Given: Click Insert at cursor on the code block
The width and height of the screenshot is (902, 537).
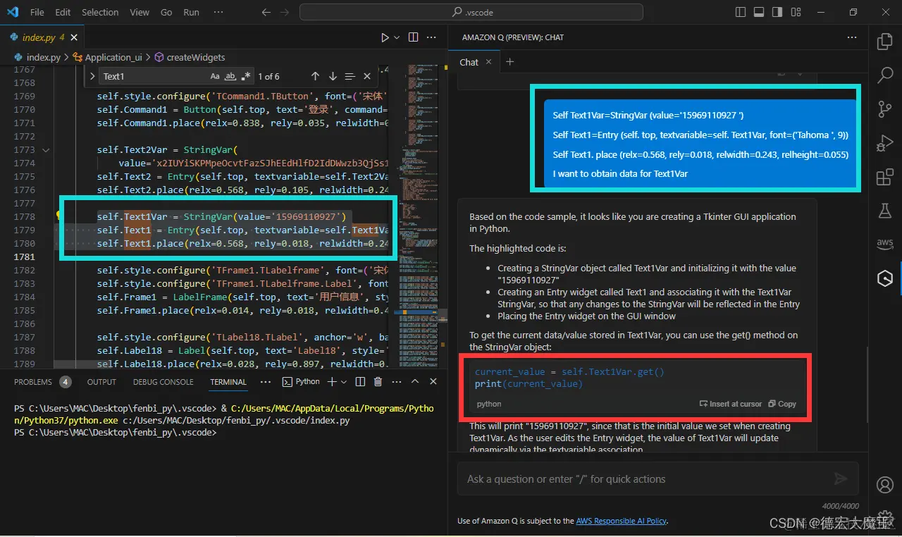Looking at the screenshot, I should coord(731,404).
